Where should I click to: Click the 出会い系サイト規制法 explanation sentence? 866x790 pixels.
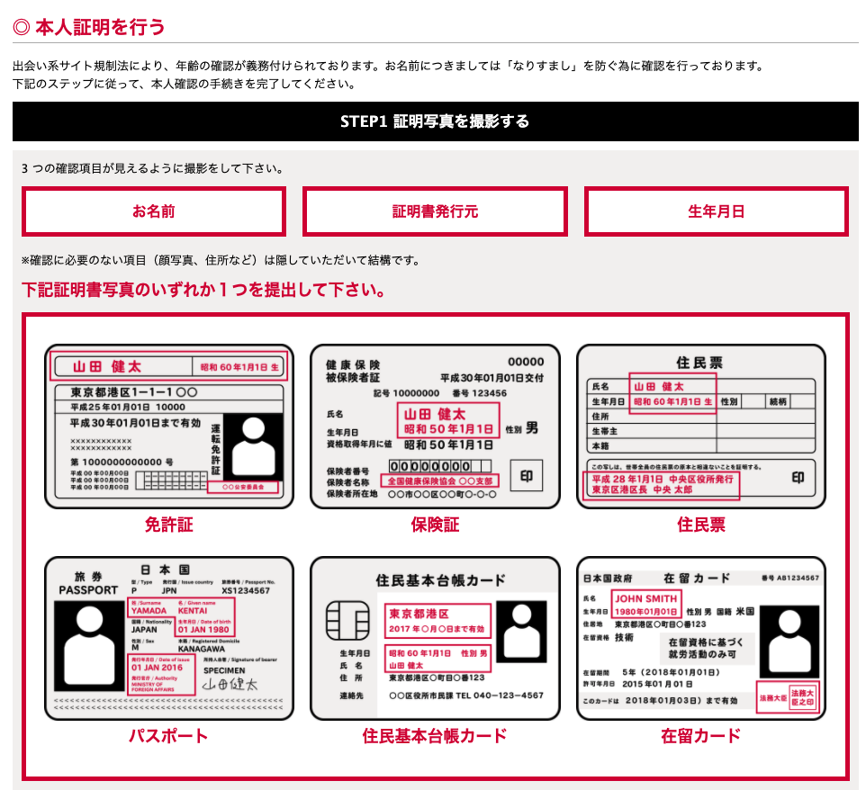tap(389, 66)
